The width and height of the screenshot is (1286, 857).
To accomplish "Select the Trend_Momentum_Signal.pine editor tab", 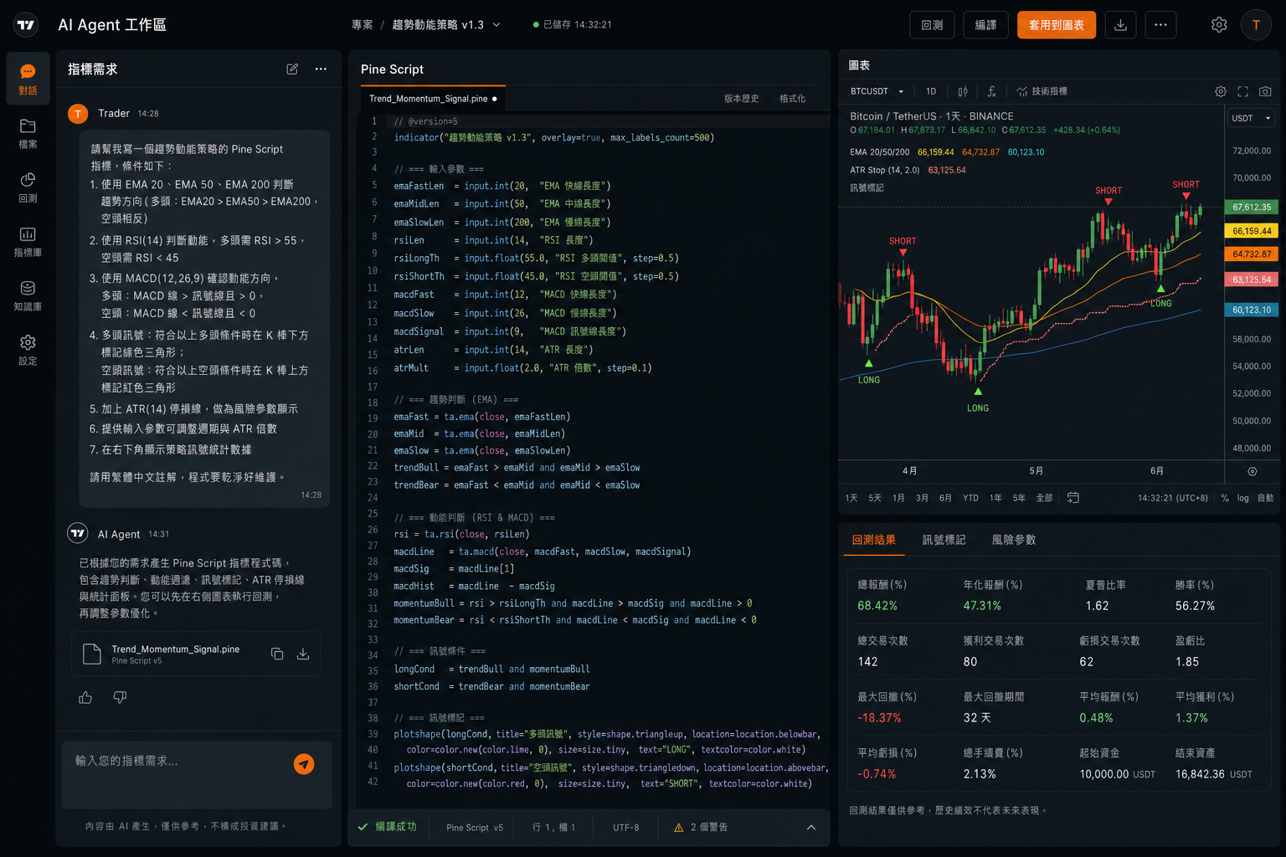I will (433, 99).
